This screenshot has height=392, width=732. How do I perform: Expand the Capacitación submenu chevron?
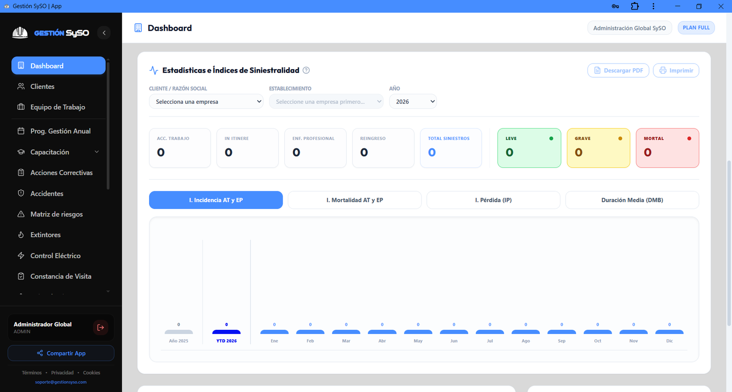point(97,152)
